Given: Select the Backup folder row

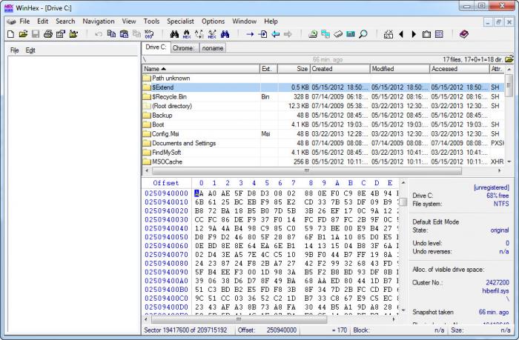Looking at the screenshot, I should (323, 115).
